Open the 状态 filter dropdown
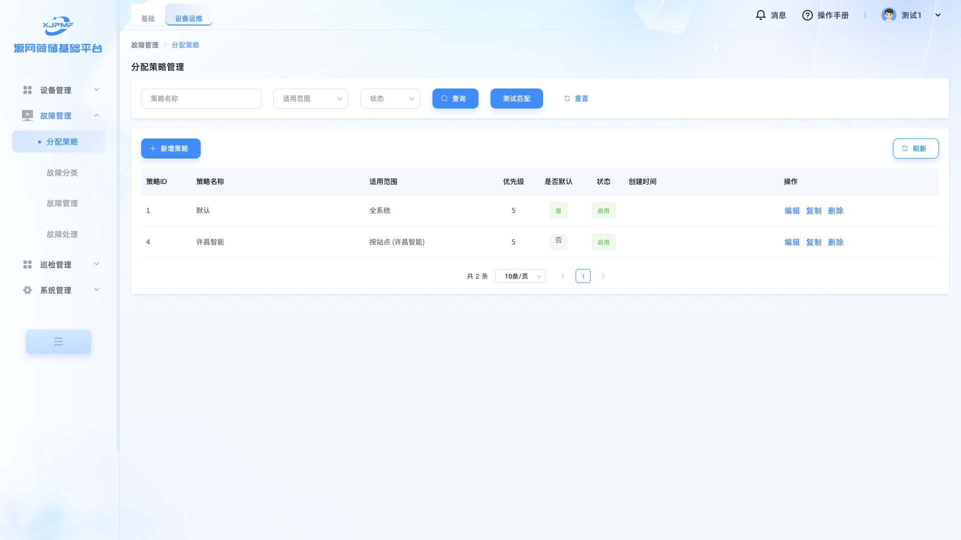Viewport: 961px width, 540px height. coord(390,98)
